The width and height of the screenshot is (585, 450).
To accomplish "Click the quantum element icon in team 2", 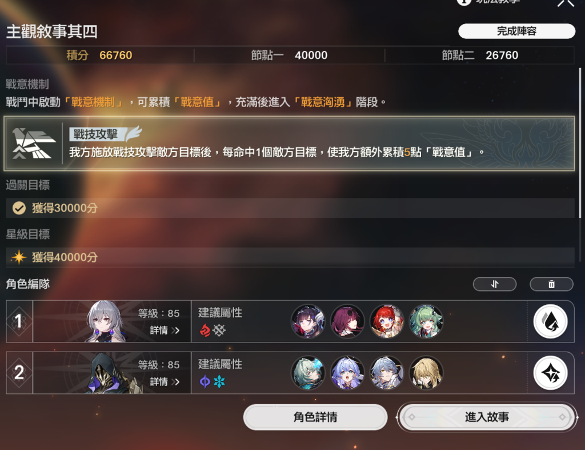I will click(205, 381).
